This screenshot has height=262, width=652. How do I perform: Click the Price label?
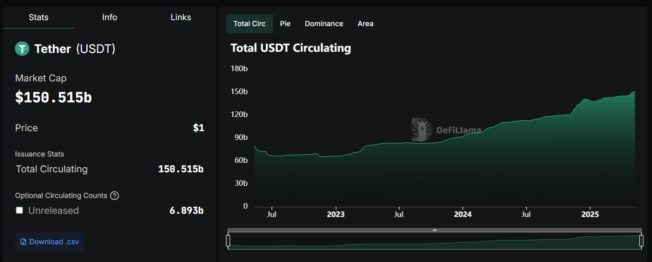(x=27, y=128)
